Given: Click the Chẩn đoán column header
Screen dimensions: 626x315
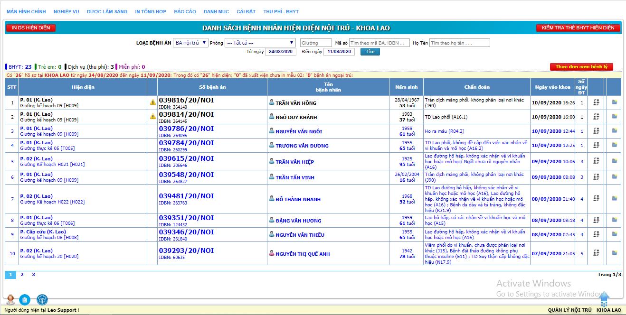Looking at the screenshot, I should coord(477,87).
